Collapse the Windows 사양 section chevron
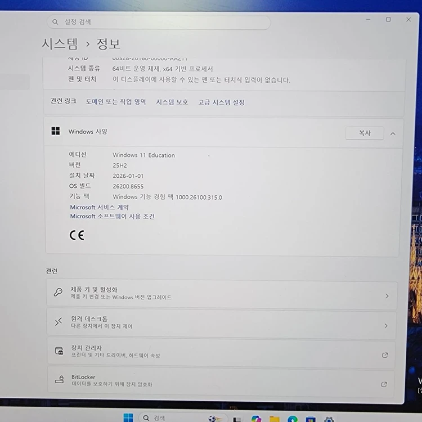Image resolution: width=422 pixels, height=422 pixels. click(393, 133)
